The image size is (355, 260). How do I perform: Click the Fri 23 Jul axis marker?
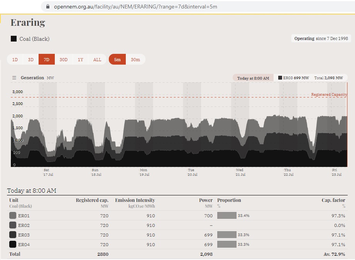point(336,172)
